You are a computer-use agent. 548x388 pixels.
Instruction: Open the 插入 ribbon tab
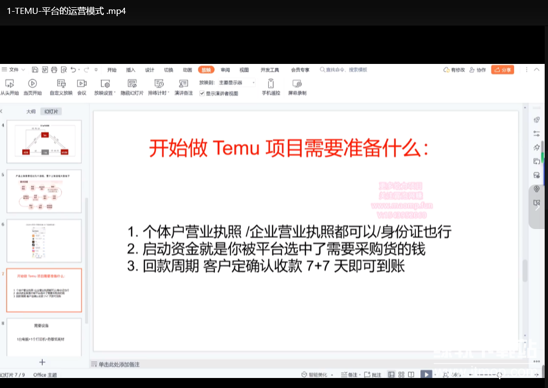(x=130, y=70)
